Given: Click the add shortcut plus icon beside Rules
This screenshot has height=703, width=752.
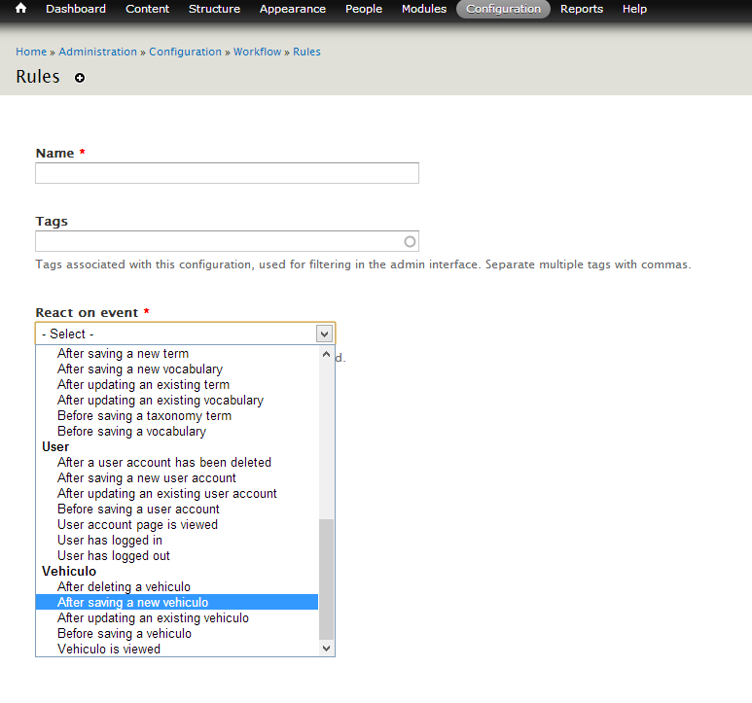Looking at the screenshot, I should click(x=80, y=78).
